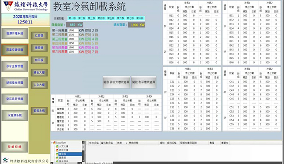Screen dimensions: 284x164
Task: Go to 球場燈光管理 section
Action: pyautogui.click(x=15, y=82)
